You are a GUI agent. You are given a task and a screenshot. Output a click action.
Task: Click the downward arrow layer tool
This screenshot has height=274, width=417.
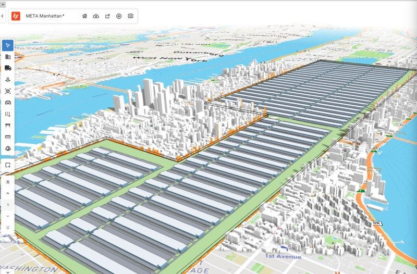8,80
